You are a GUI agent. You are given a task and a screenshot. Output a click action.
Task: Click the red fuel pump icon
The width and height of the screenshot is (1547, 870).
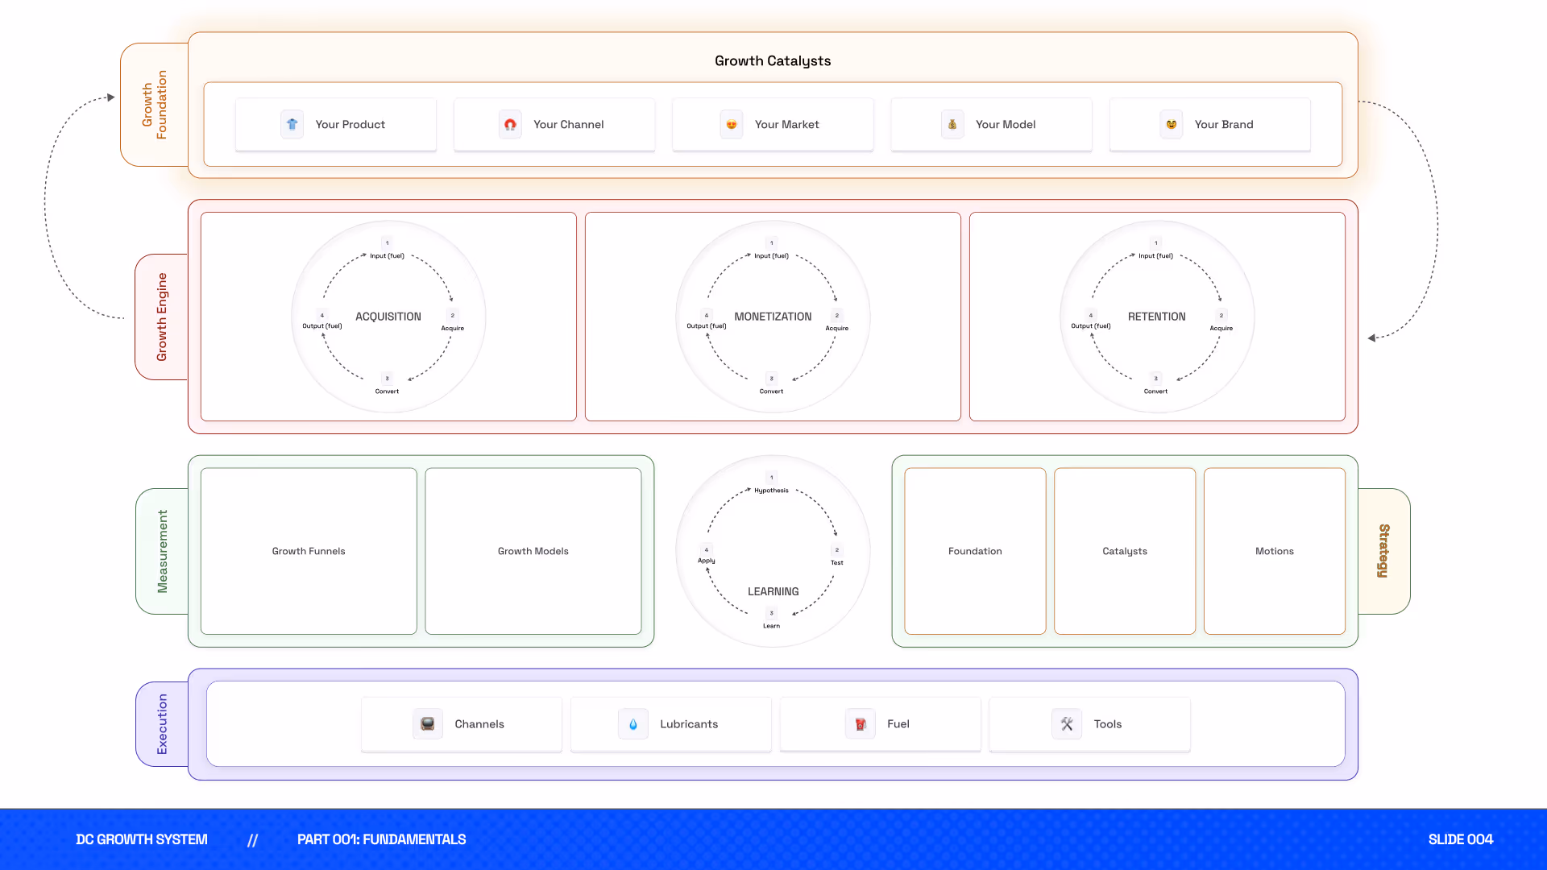click(x=861, y=723)
